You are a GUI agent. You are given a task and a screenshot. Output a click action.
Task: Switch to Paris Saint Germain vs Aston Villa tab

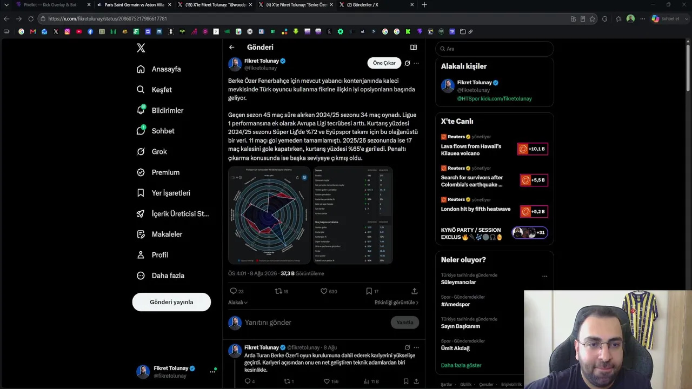(134, 5)
